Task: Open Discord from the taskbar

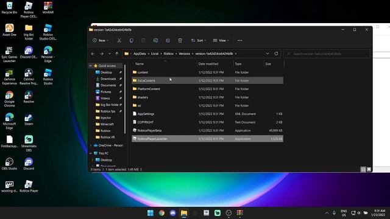Action: pos(173,213)
